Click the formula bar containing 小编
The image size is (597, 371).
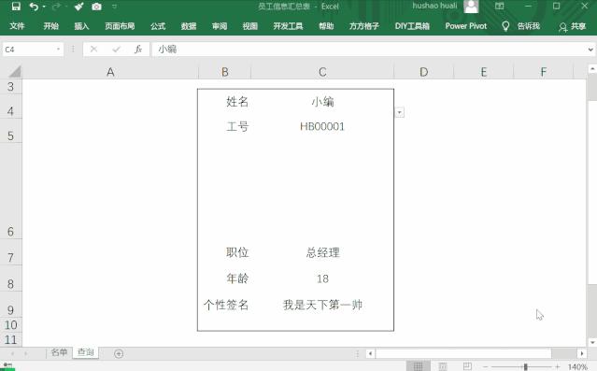pos(368,50)
